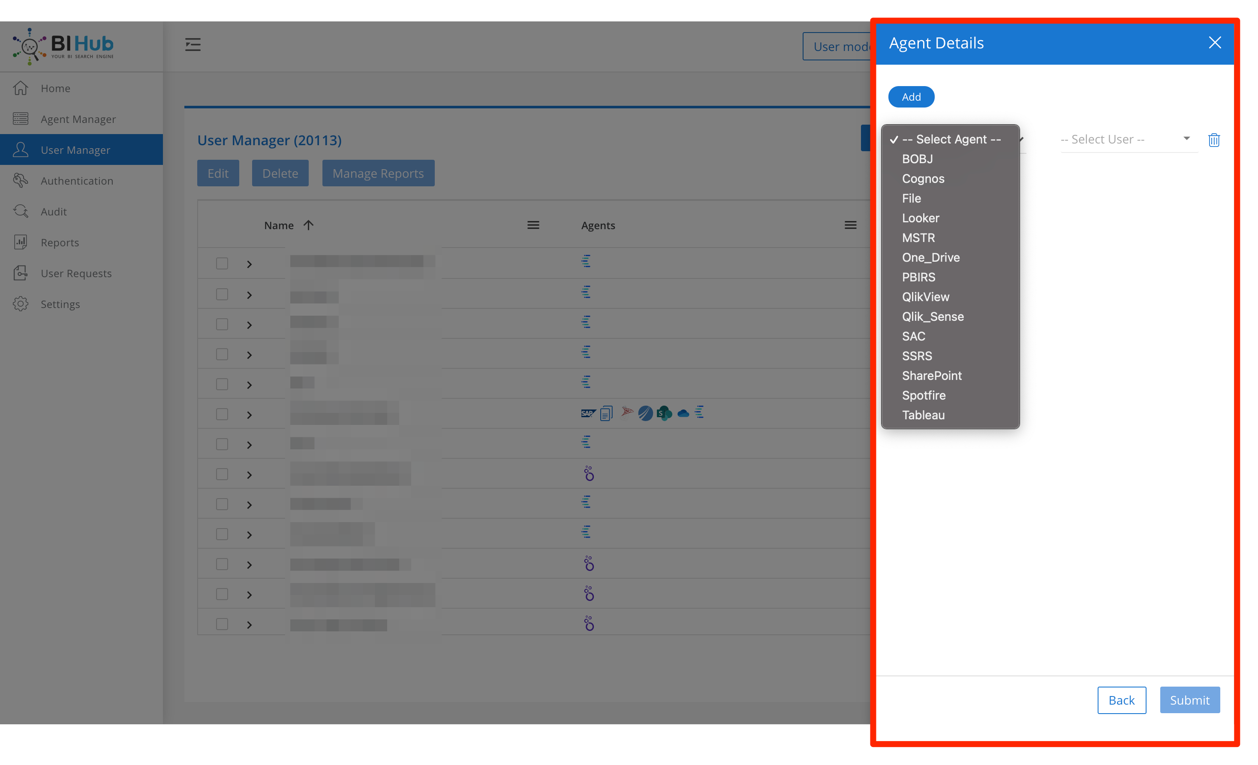The width and height of the screenshot is (1258, 765).
Task: Tick the checkbox of the last user row
Action: tap(222, 624)
